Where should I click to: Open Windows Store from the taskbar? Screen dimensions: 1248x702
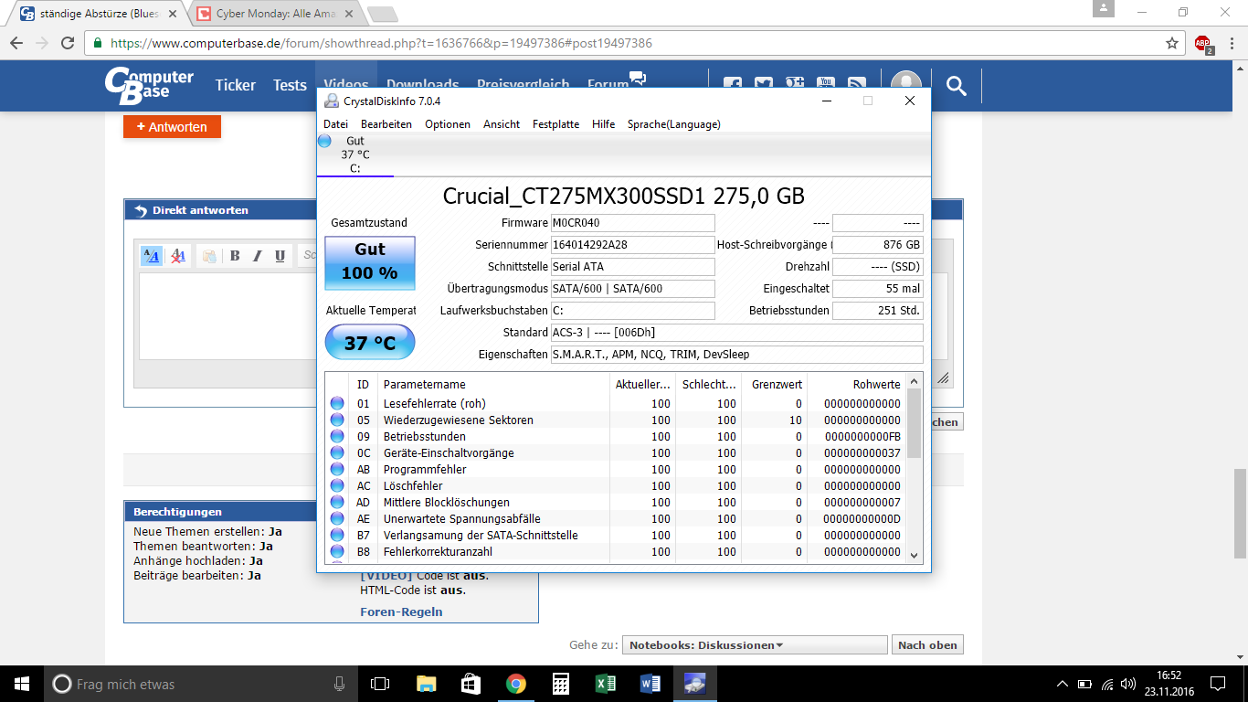click(x=471, y=684)
